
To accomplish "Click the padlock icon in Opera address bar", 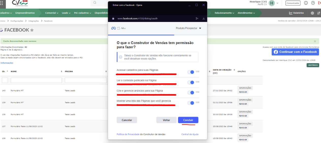I will click(x=113, y=18).
